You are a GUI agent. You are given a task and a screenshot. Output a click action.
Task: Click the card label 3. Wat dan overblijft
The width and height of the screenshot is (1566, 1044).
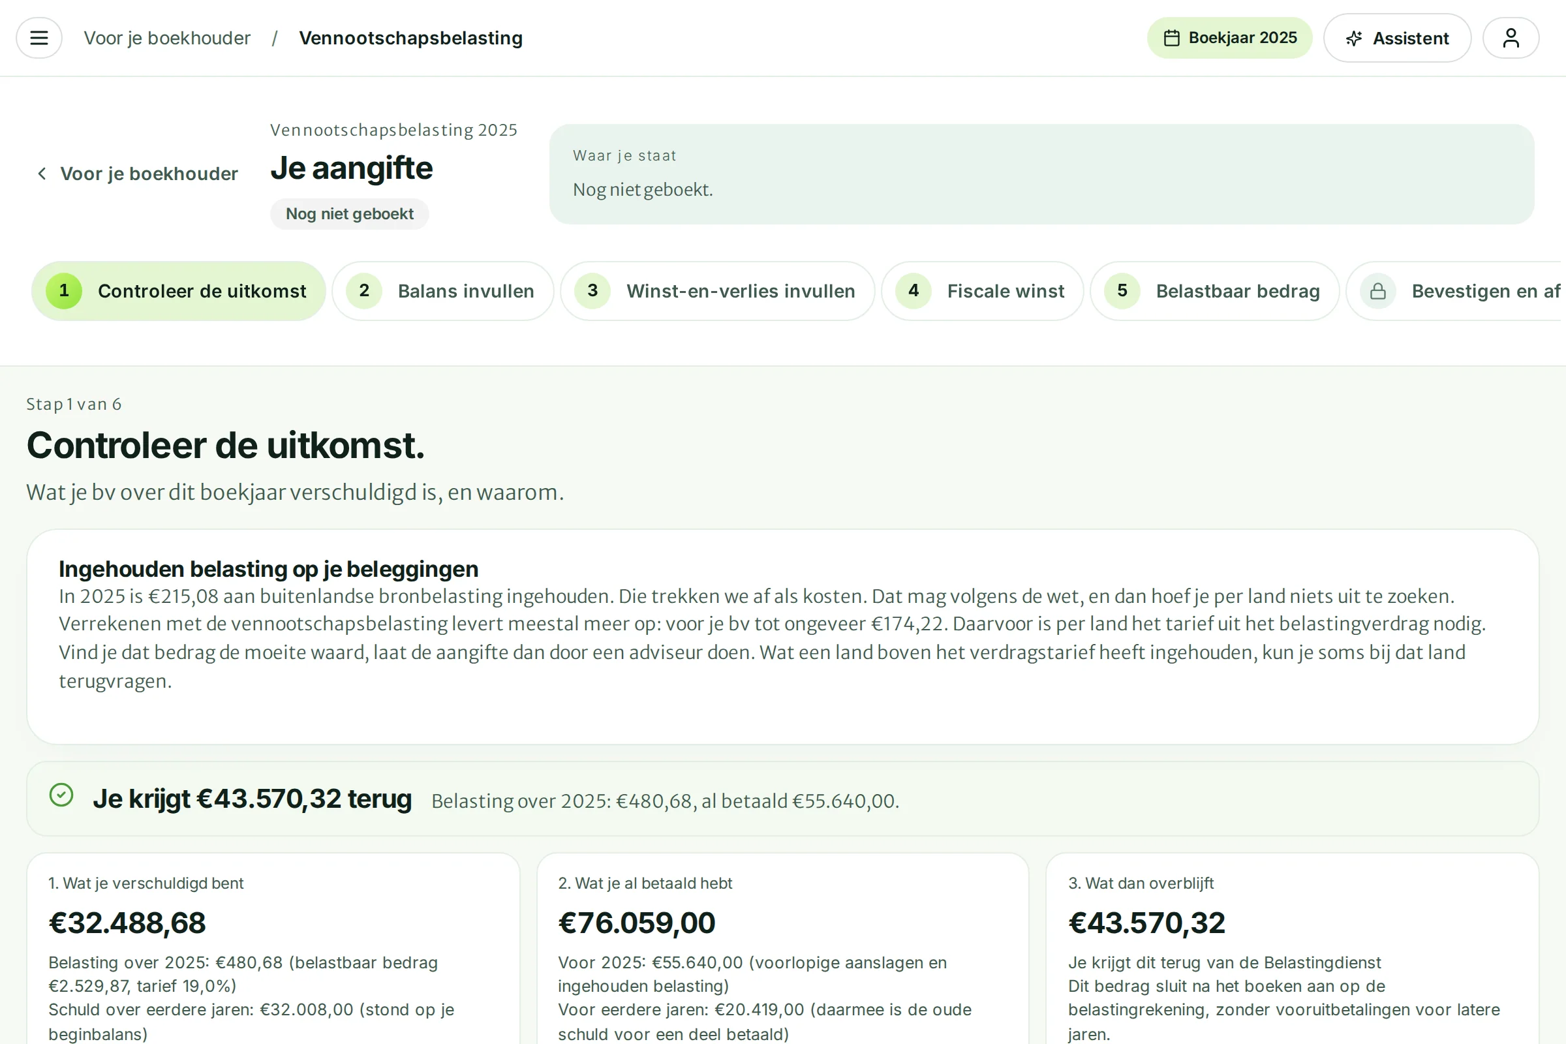click(1141, 883)
